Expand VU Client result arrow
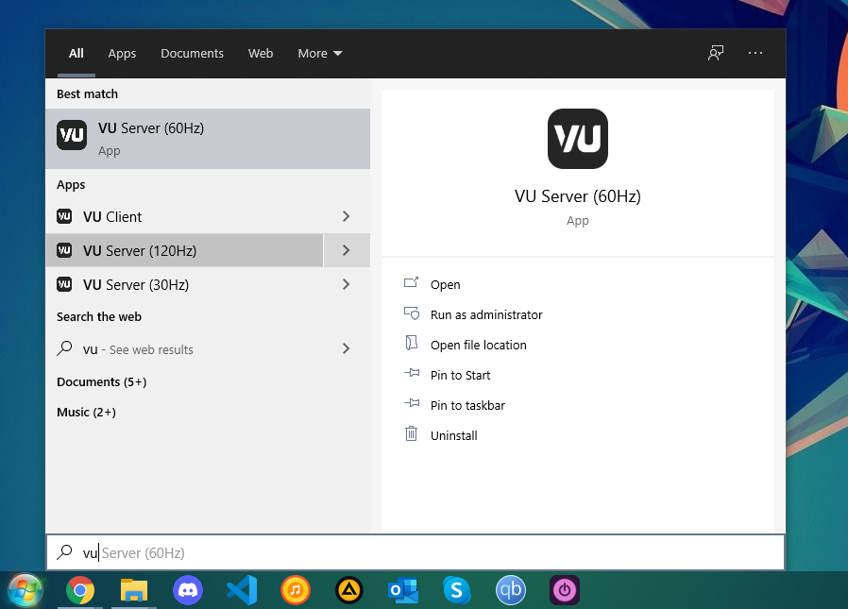The image size is (848, 609). [346, 216]
